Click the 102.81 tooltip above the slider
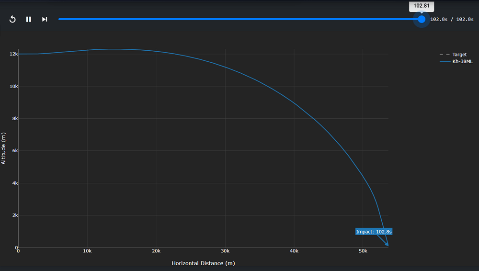479x271 pixels. click(x=422, y=6)
